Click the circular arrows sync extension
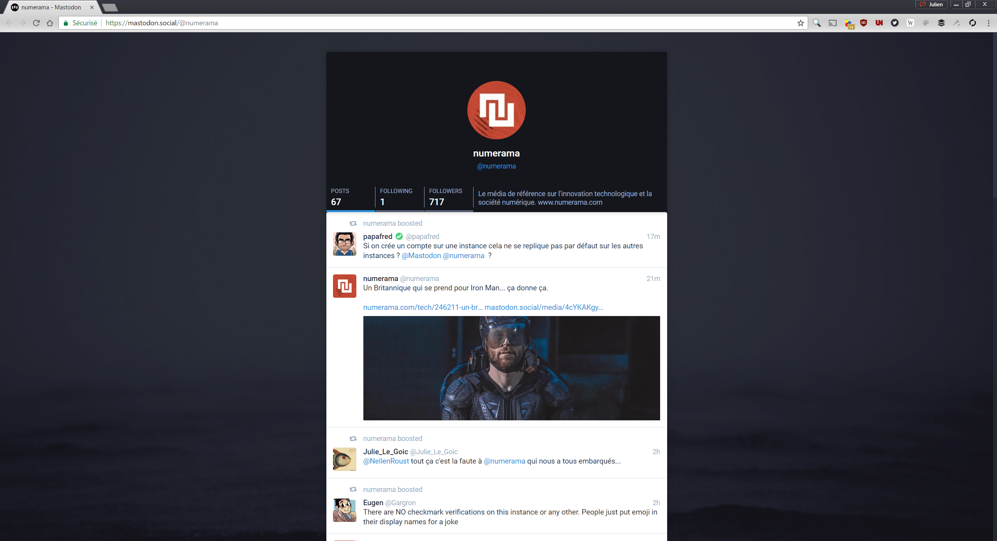This screenshot has width=997, height=541. [972, 23]
